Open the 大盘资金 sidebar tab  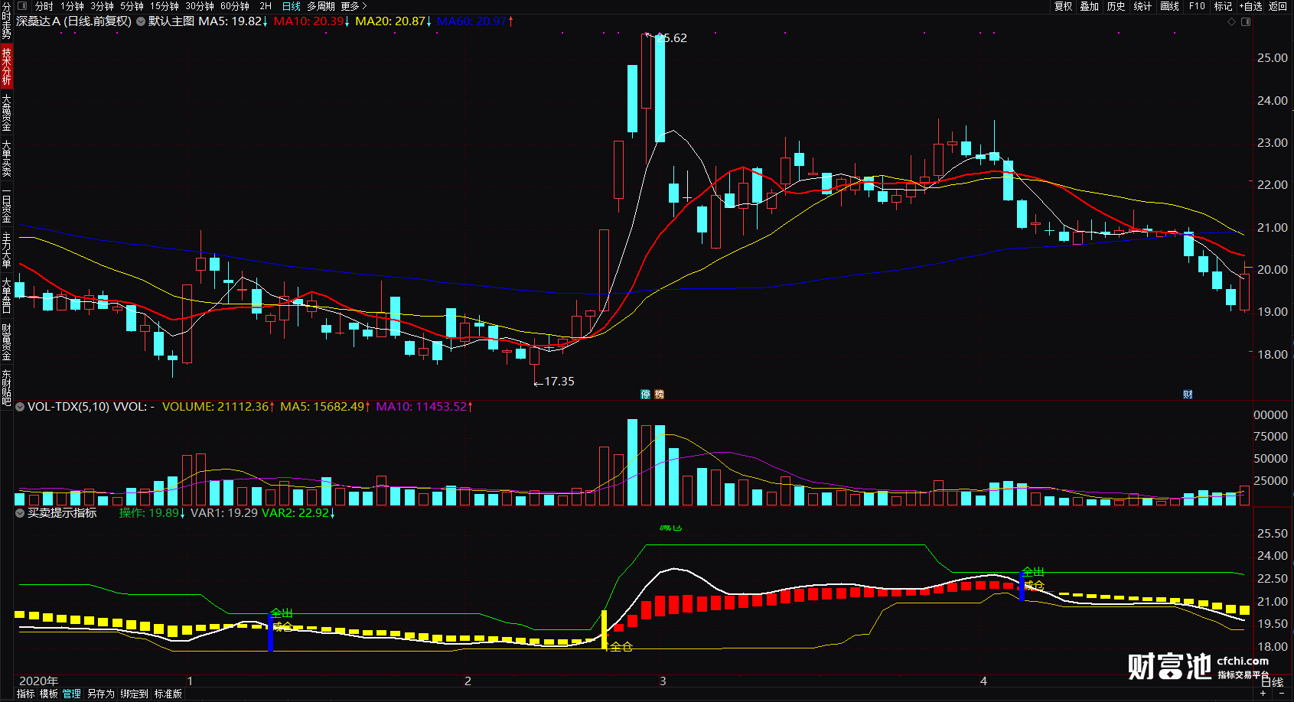6,113
